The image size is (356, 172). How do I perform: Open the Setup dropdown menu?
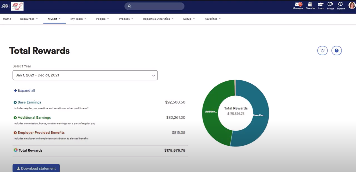coord(189,19)
